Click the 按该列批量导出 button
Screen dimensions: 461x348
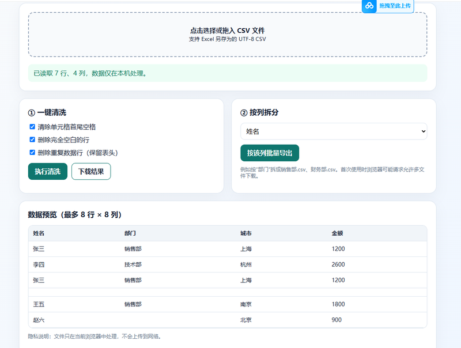point(270,153)
